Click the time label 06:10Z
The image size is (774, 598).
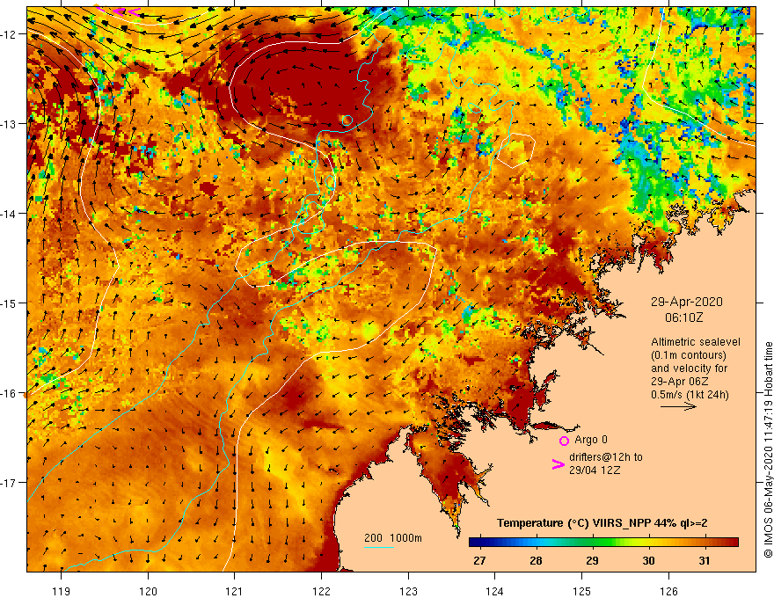tap(683, 317)
